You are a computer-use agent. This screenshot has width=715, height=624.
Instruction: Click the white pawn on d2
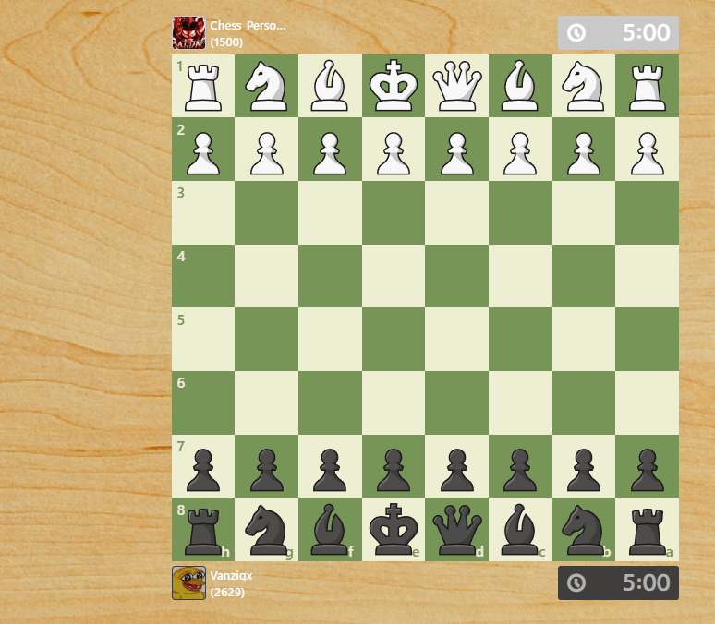[x=457, y=153]
